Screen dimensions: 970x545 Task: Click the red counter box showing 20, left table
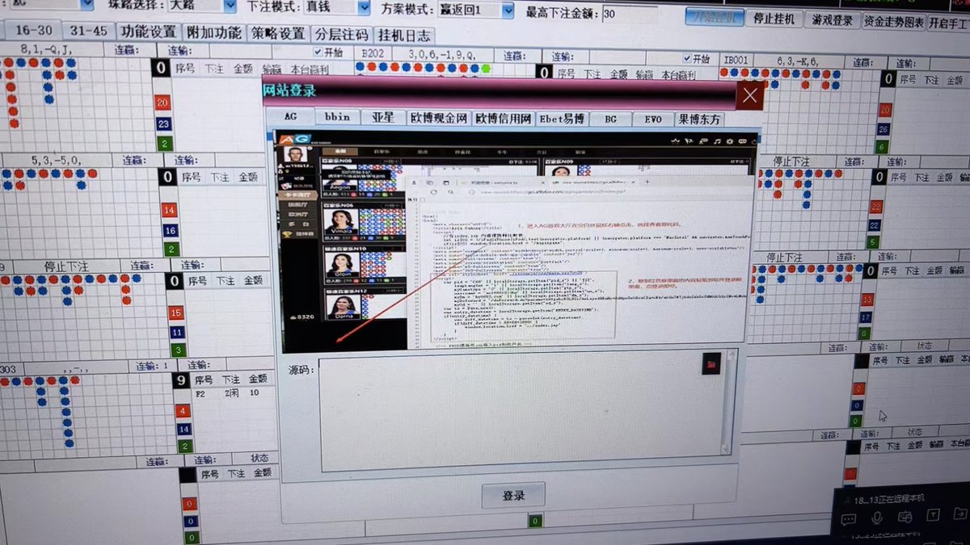point(163,103)
